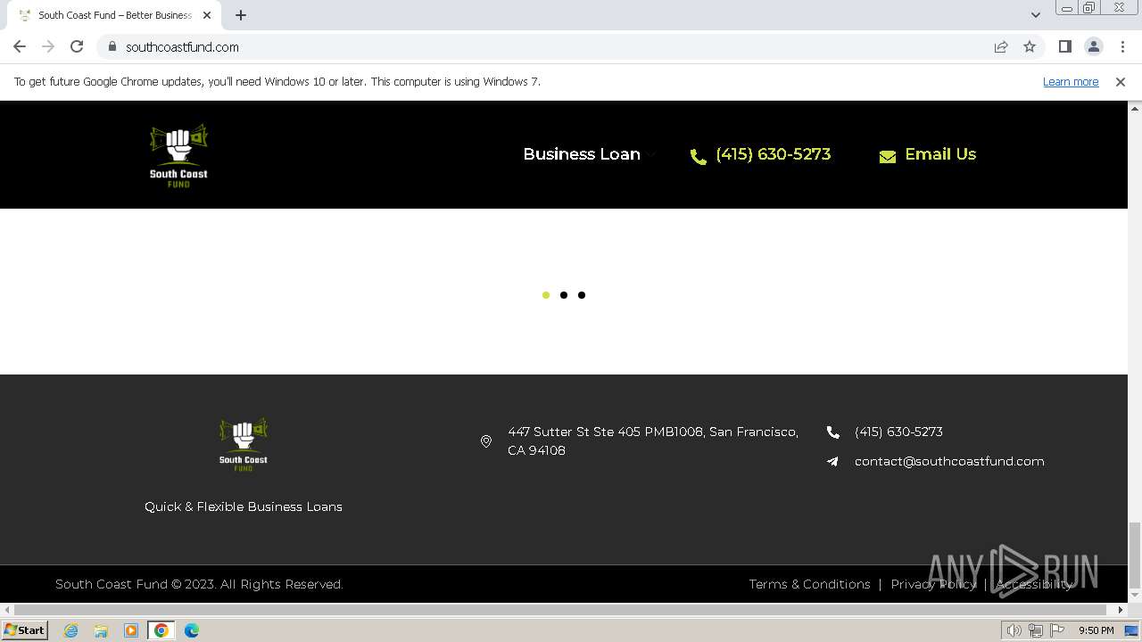1142x642 pixels.
Task: Click the horizontal scrollbar right arrow
Action: tap(1121, 611)
